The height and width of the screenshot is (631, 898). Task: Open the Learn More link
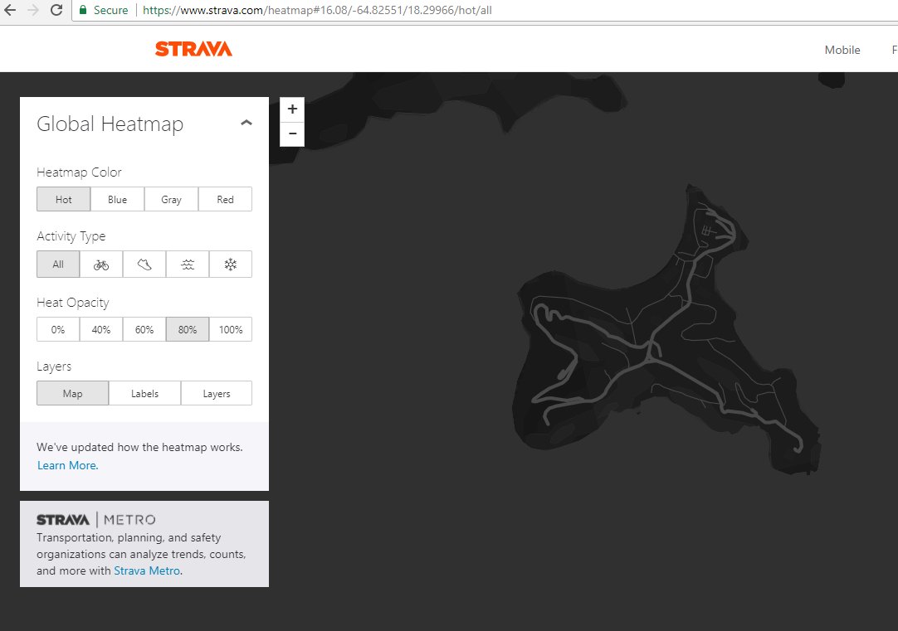click(x=67, y=465)
